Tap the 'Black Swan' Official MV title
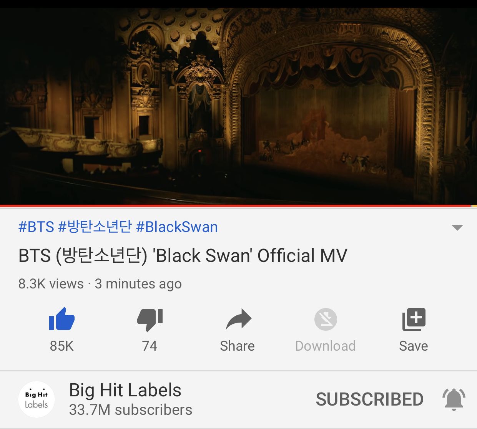477x429 pixels. [x=183, y=256]
